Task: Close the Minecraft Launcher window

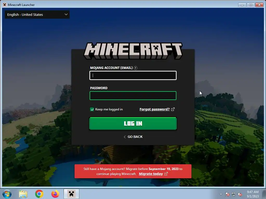Action: coord(259,5)
